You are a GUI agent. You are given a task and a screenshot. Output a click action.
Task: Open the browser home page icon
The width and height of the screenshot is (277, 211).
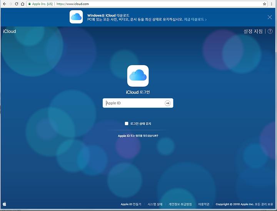tap(22, 4)
